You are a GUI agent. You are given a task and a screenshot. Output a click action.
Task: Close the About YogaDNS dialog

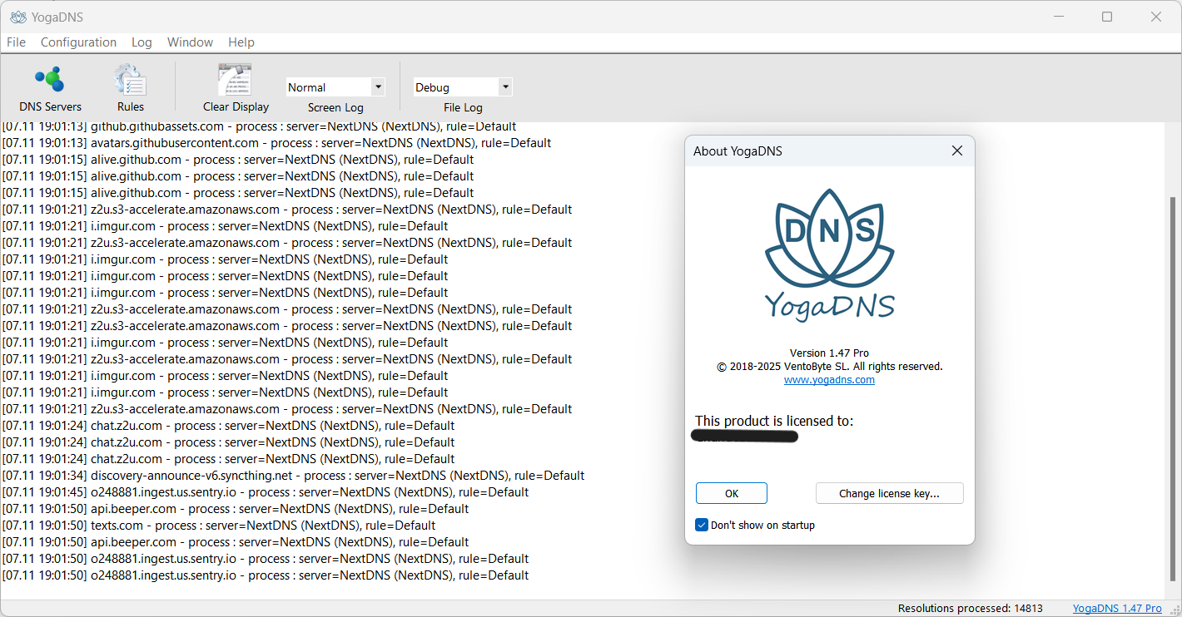(x=957, y=151)
